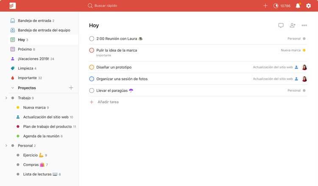Click the Proyectos section header
This screenshot has width=318, height=186.
click(27, 88)
